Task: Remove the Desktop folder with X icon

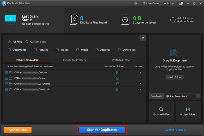Action: (140, 73)
